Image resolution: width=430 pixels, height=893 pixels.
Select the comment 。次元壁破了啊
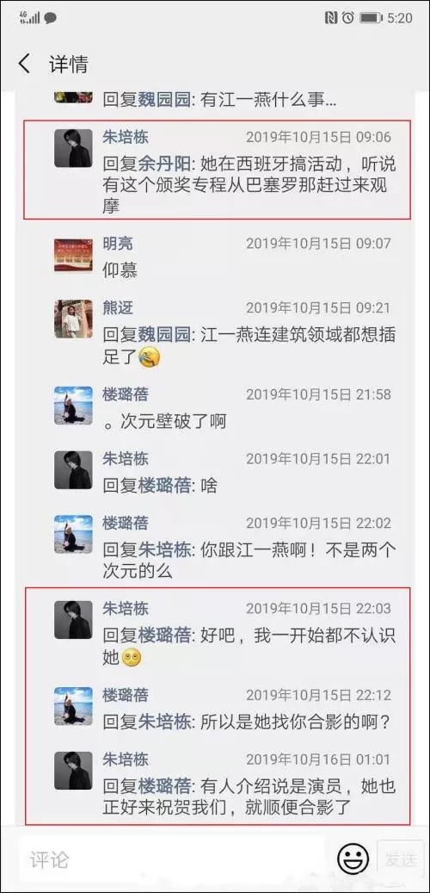[x=164, y=421]
